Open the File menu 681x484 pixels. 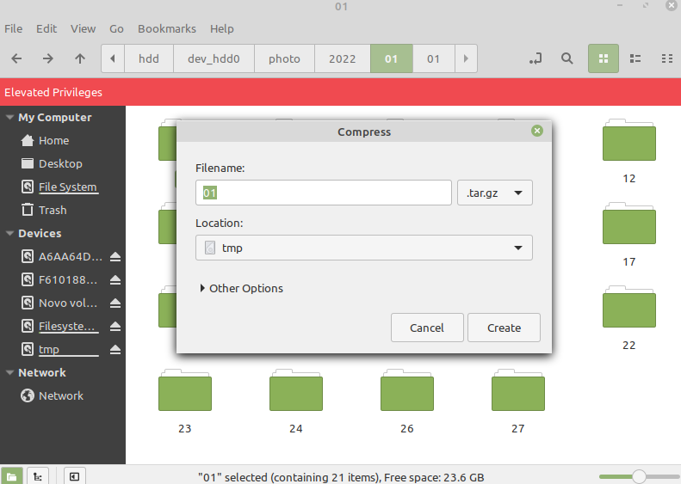[14, 28]
